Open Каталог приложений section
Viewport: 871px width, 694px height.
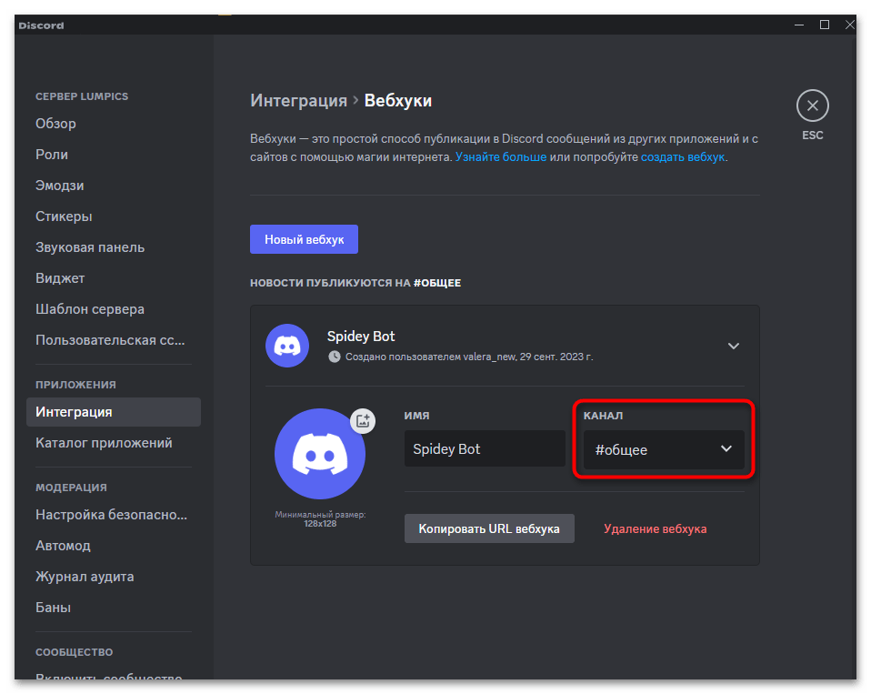[114, 443]
